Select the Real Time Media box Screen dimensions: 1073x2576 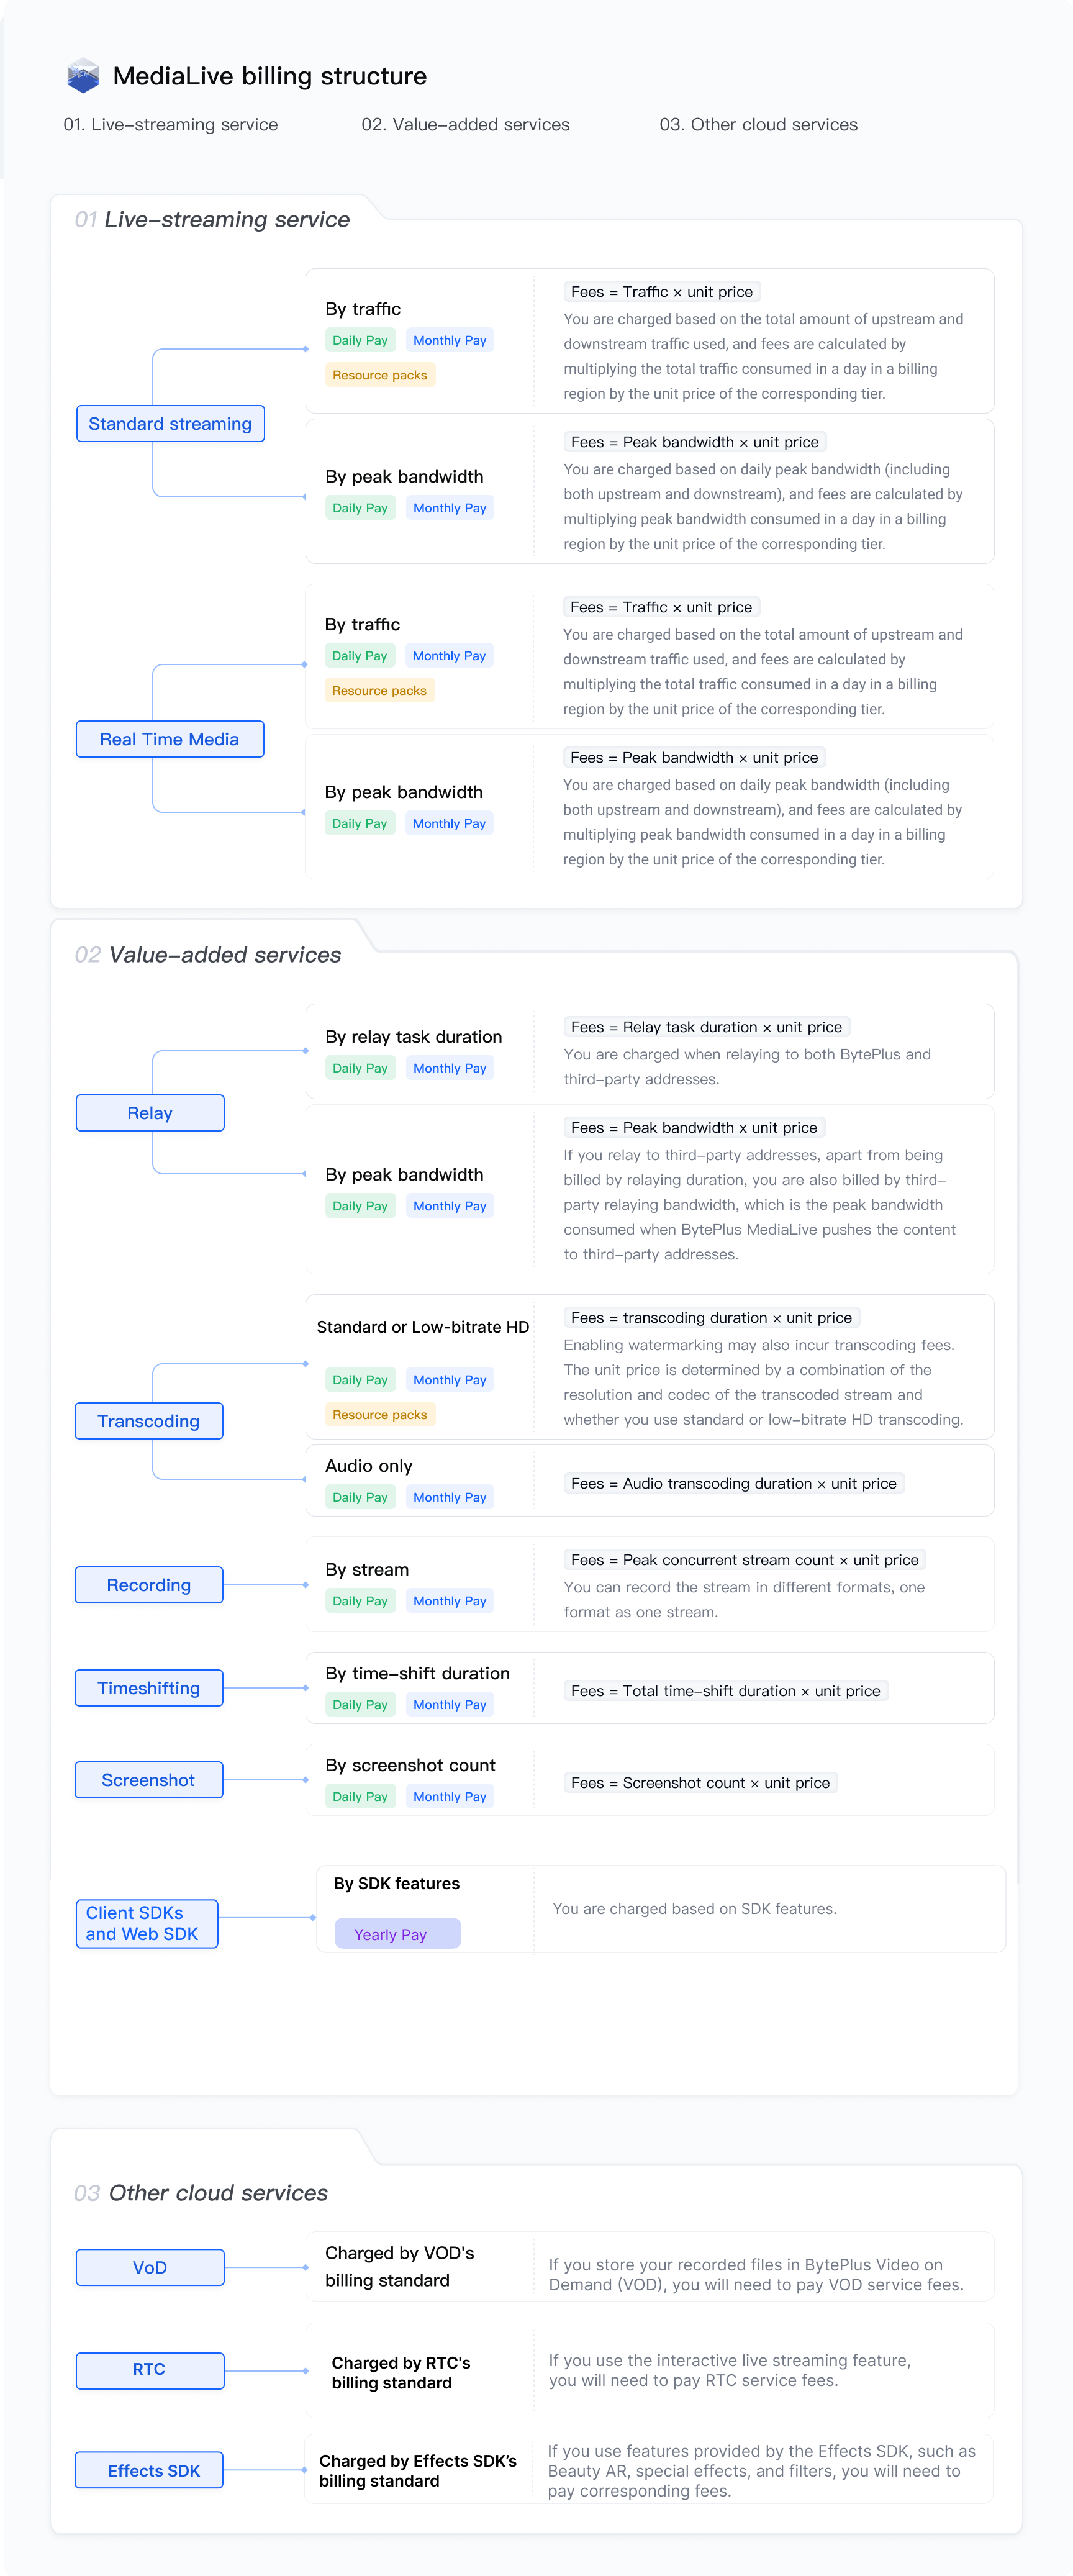click(x=169, y=739)
